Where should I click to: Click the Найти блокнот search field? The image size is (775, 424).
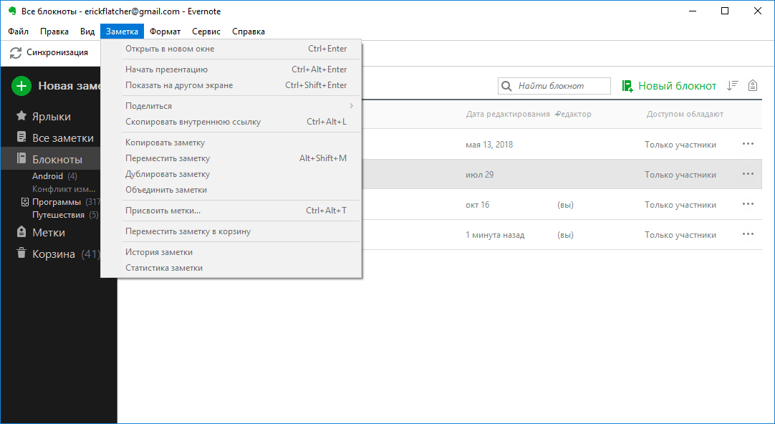(x=554, y=86)
